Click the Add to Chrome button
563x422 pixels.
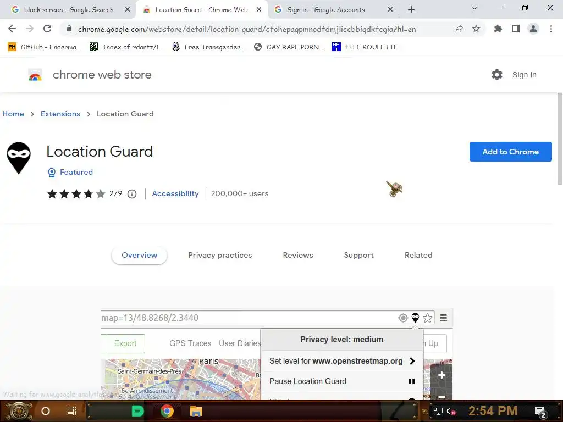[511, 152]
